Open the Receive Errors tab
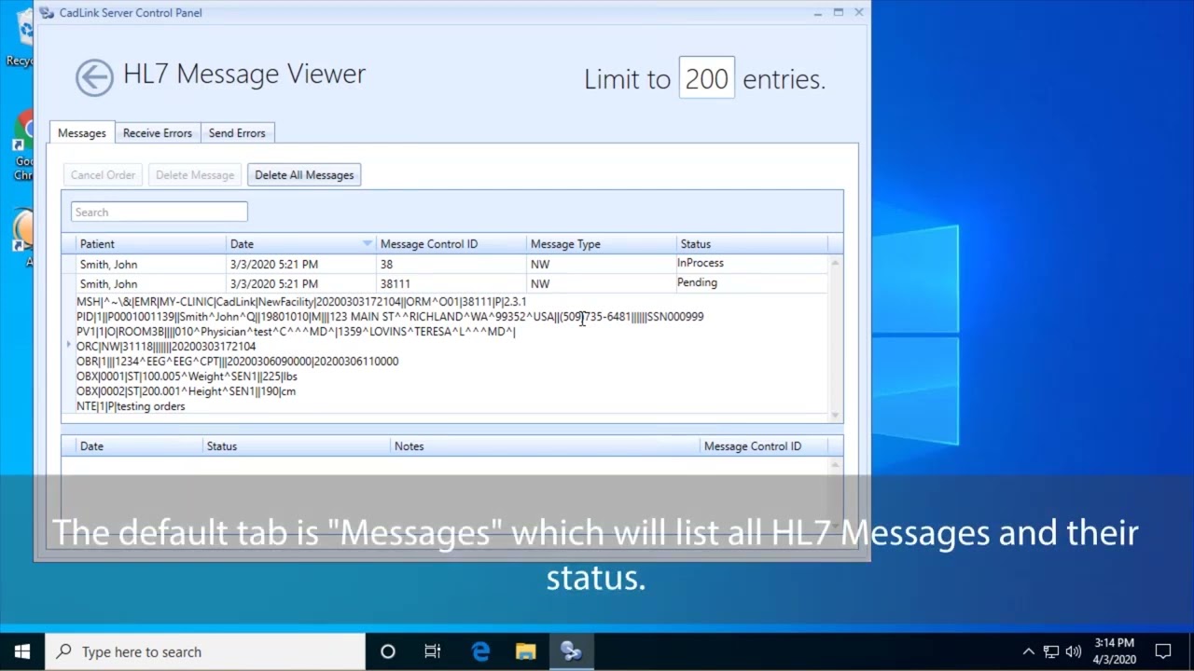This screenshot has width=1194, height=671. click(158, 133)
